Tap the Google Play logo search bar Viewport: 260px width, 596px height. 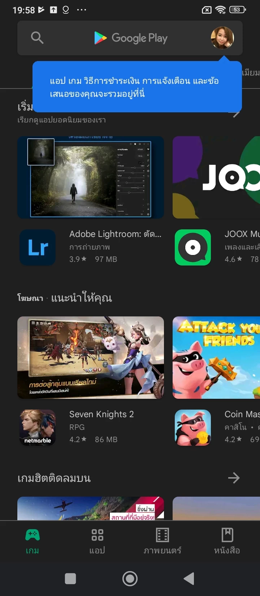click(130, 38)
